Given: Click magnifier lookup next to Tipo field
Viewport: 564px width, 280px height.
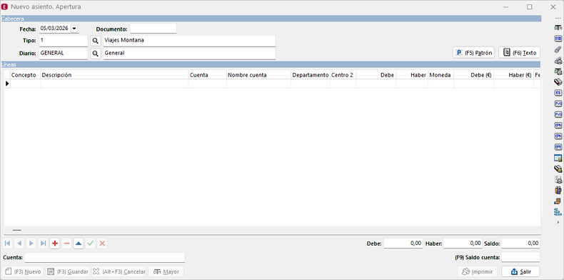Looking at the screenshot, I should pyautogui.click(x=96, y=41).
